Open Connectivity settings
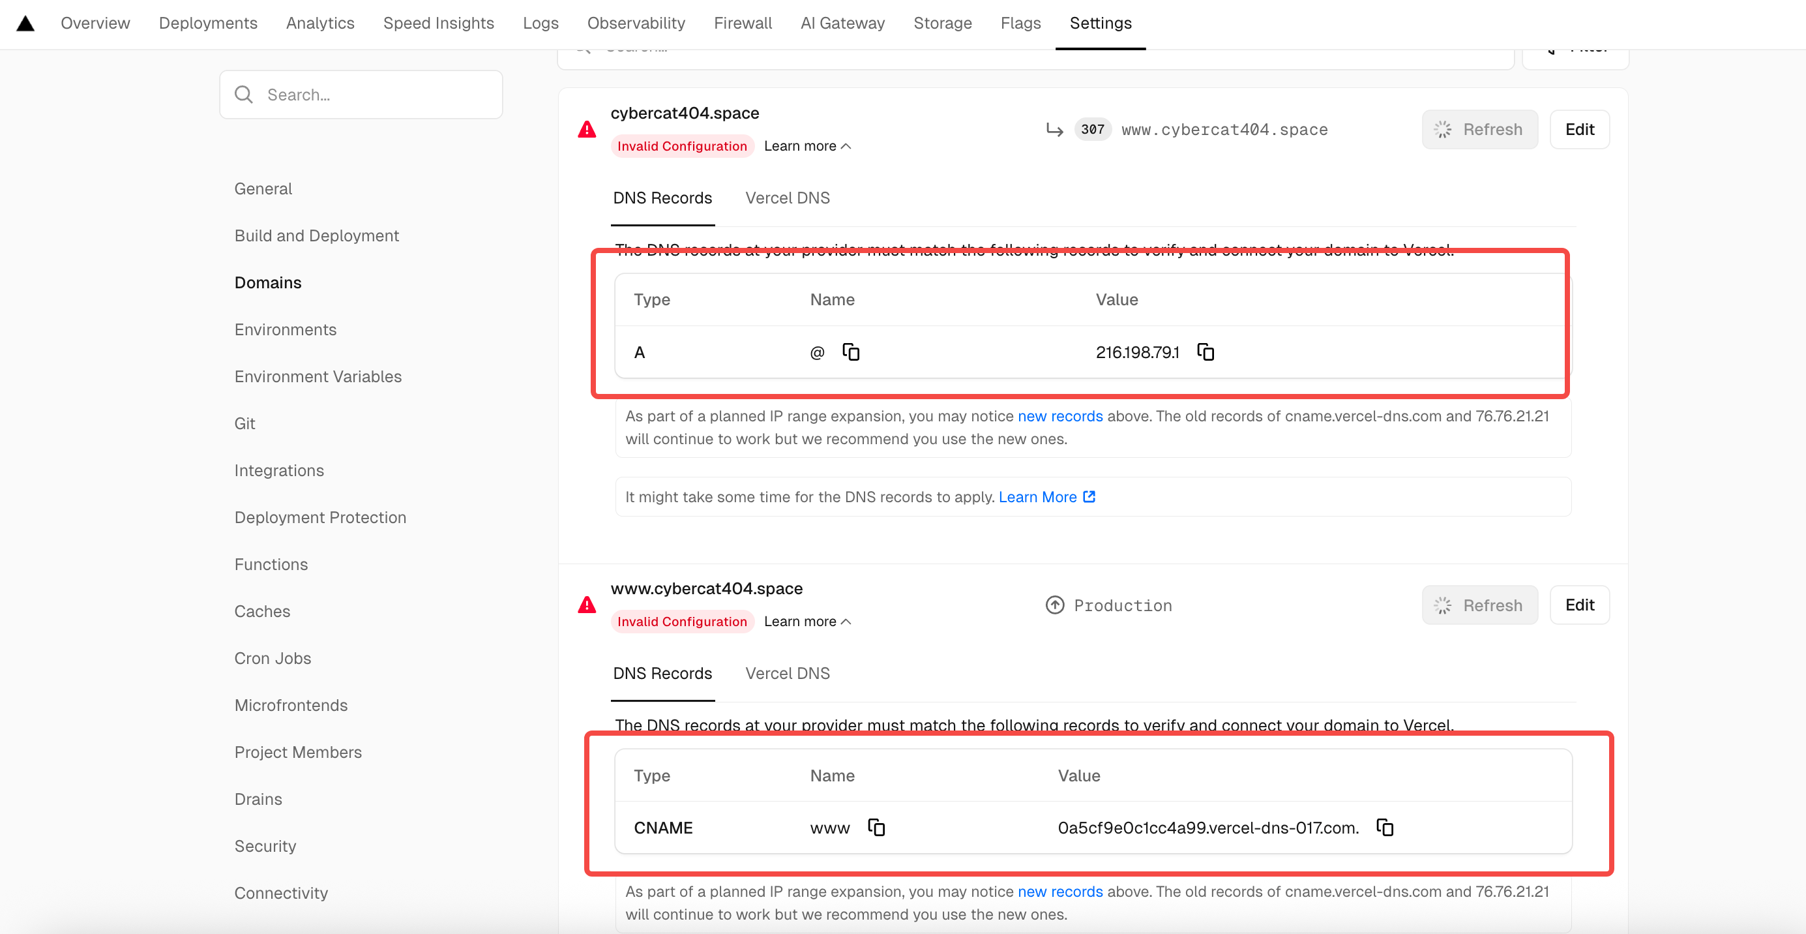Image resolution: width=1806 pixels, height=934 pixels. (x=281, y=894)
